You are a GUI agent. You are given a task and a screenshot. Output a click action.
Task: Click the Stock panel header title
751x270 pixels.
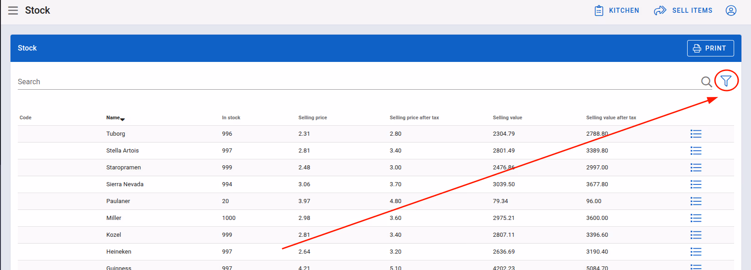tap(27, 48)
